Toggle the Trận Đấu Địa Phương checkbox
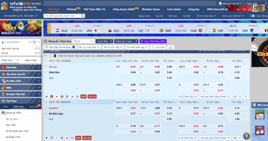 [x=74, y=47]
